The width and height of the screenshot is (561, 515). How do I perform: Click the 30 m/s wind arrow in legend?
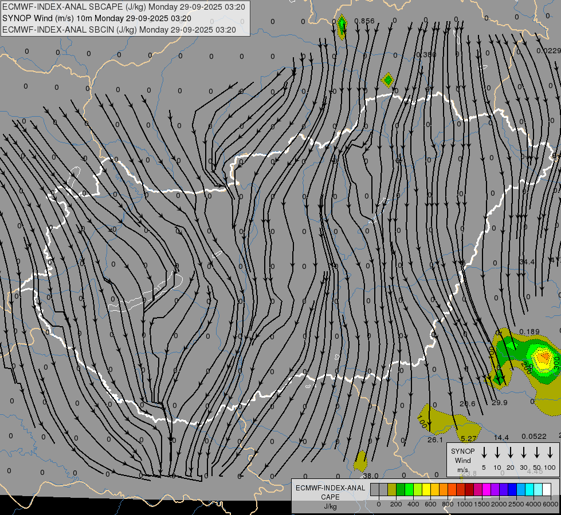(x=524, y=453)
